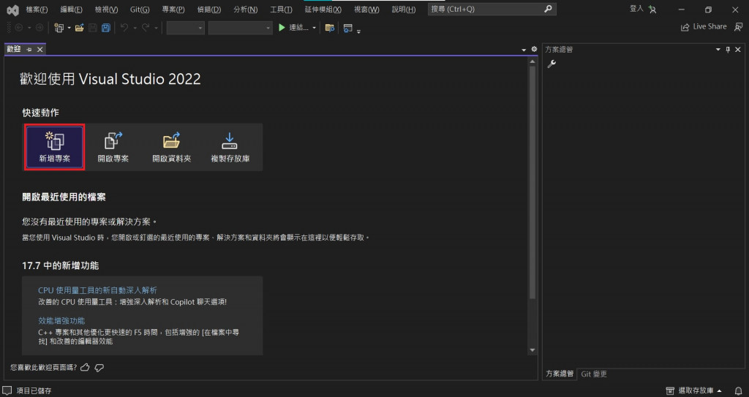Viewport: 749px width, 397px height.
Task: Click the welcome page vertical scrollbar thumb
Action: tap(532, 181)
